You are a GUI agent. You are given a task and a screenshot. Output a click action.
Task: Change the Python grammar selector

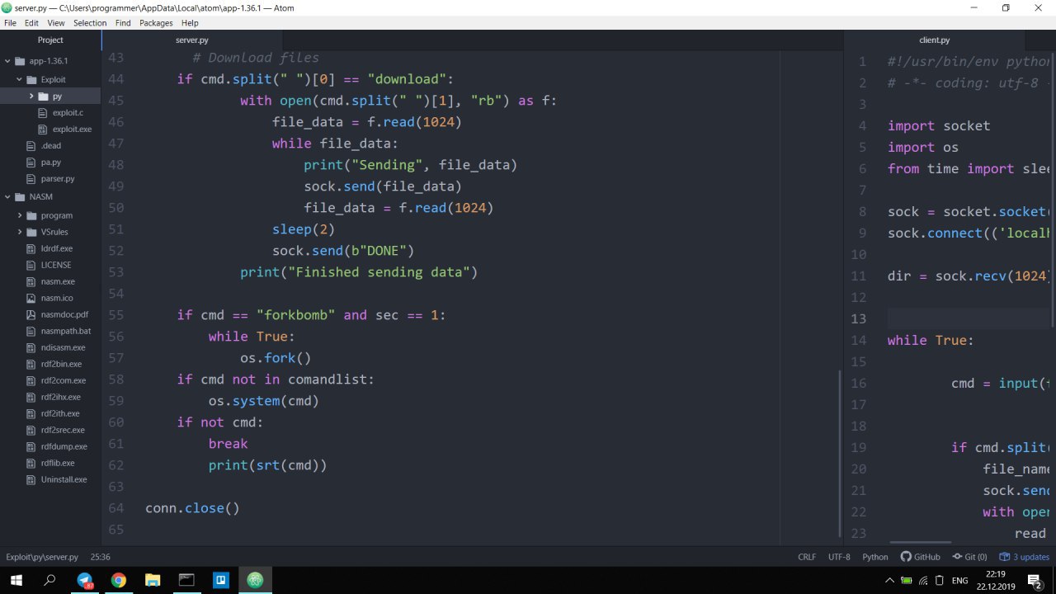[875, 557]
